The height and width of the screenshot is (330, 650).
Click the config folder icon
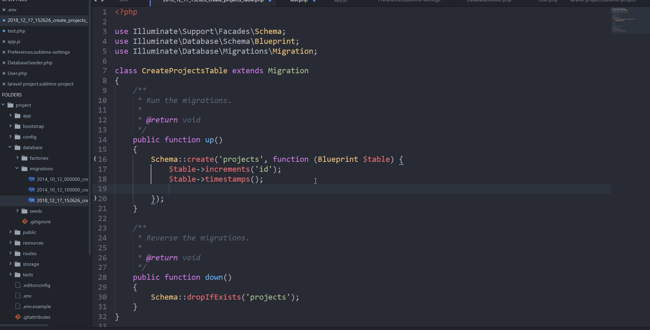[18, 137]
